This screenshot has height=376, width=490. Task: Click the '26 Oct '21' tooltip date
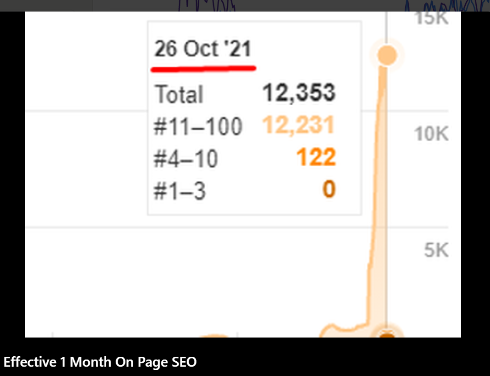[203, 49]
